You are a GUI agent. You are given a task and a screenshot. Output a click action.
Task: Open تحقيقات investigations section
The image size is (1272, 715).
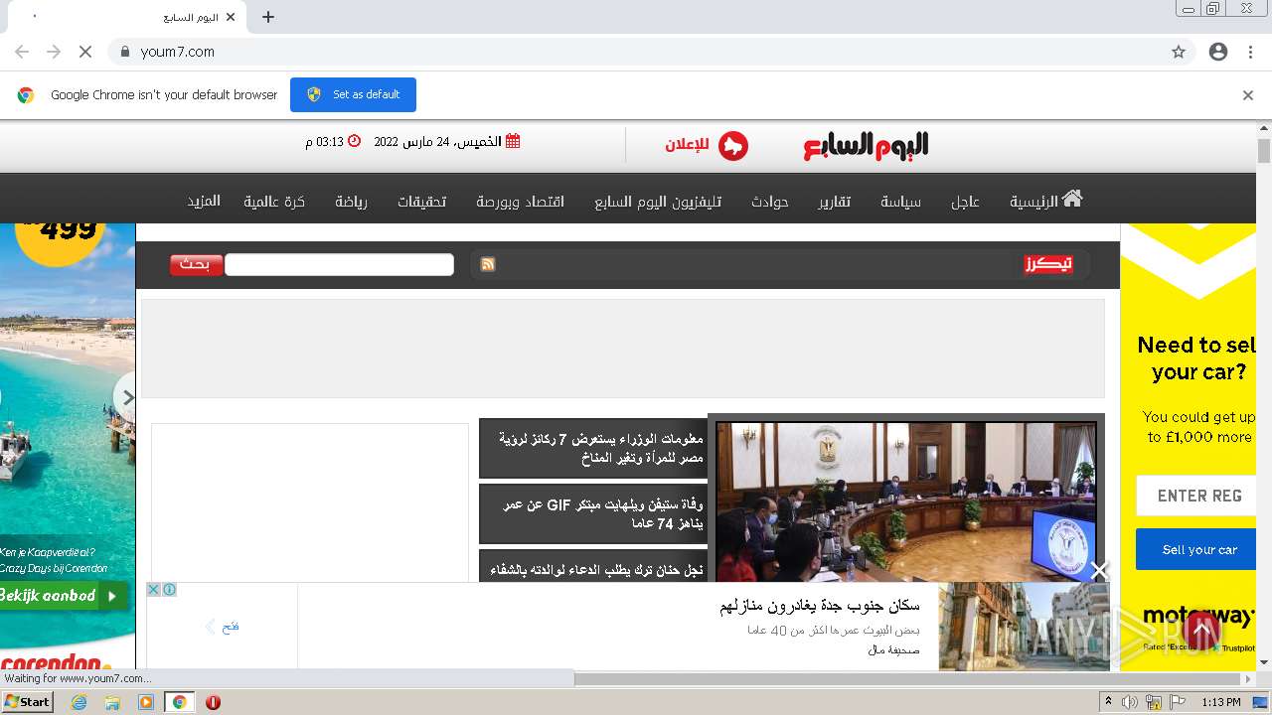point(421,202)
